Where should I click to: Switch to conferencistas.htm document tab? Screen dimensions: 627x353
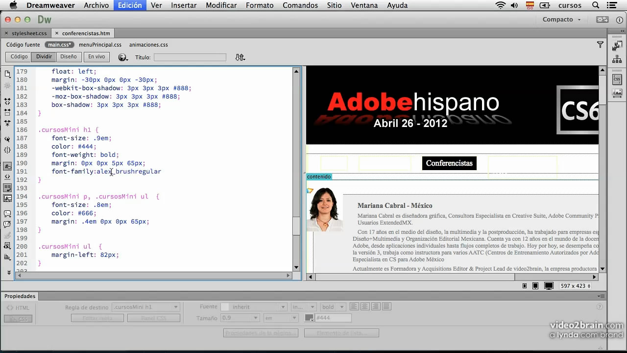coord(83,33)
